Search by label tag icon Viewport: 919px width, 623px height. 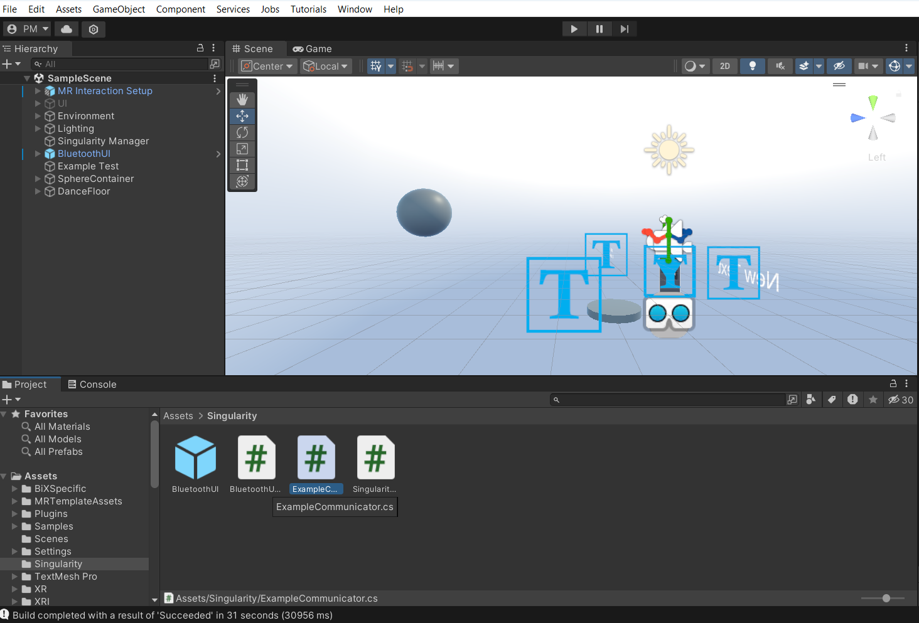832,400
